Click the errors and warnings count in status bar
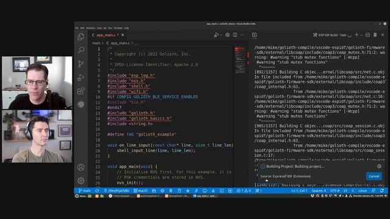390x219 pixels. (244, 190)
